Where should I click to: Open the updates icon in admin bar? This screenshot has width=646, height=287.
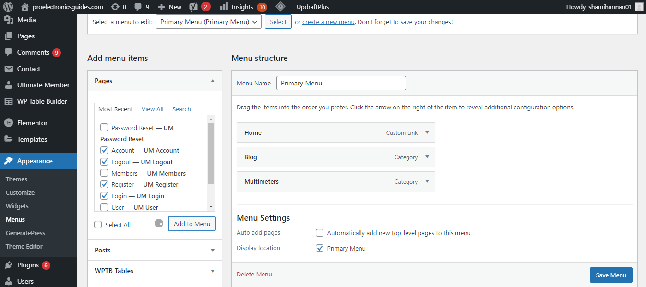tap(115, 7)
